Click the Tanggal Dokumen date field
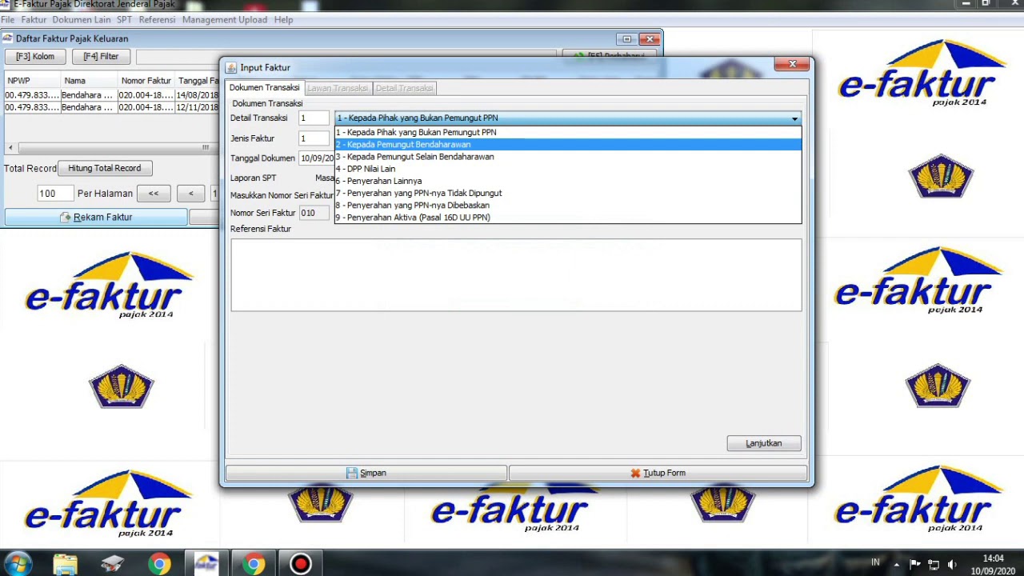1024x576 pixels. pyautogui.click(x=317, y=158)
